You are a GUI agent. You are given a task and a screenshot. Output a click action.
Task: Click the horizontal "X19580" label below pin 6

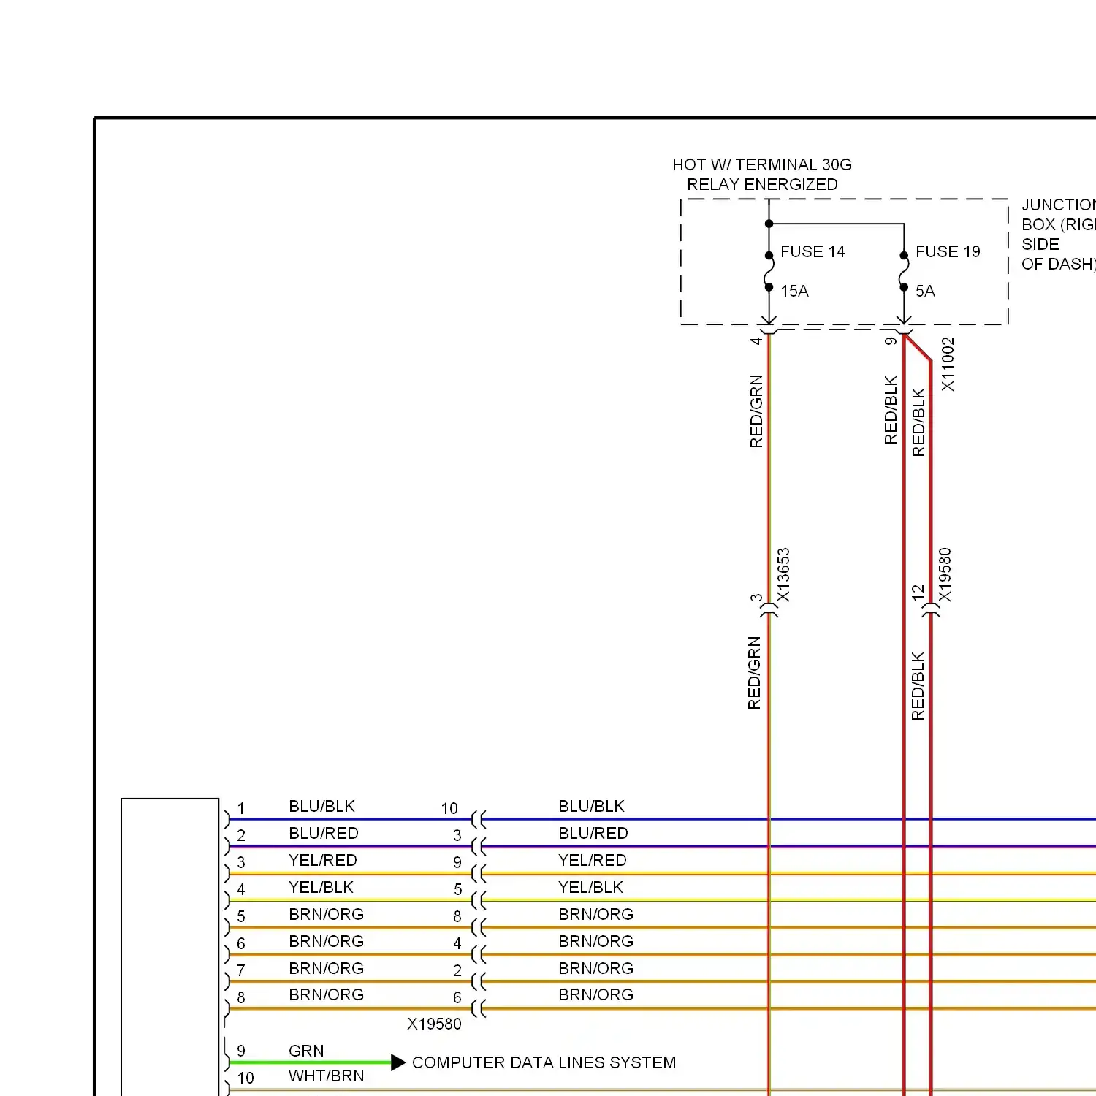pos(434,1024)
